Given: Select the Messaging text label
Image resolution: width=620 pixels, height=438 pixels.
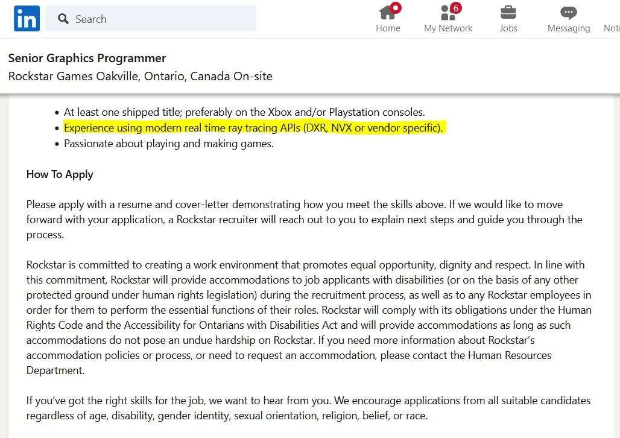Looking at the screenshot, I should pos(568,28).
